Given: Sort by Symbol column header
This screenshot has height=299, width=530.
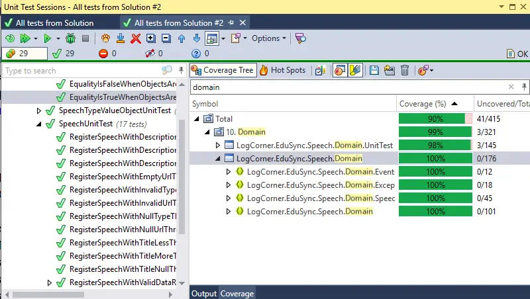Looking at the screenshot, I should point(293,104).
